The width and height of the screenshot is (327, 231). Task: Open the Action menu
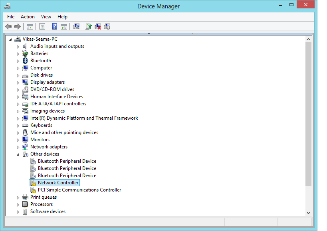(x=28, y=17)
